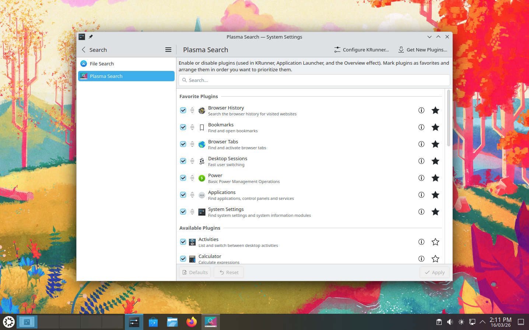The height and width of the screenshot is (330, 529).
Task: Add Activities to favorites with star
Action: tap(435, 242)
